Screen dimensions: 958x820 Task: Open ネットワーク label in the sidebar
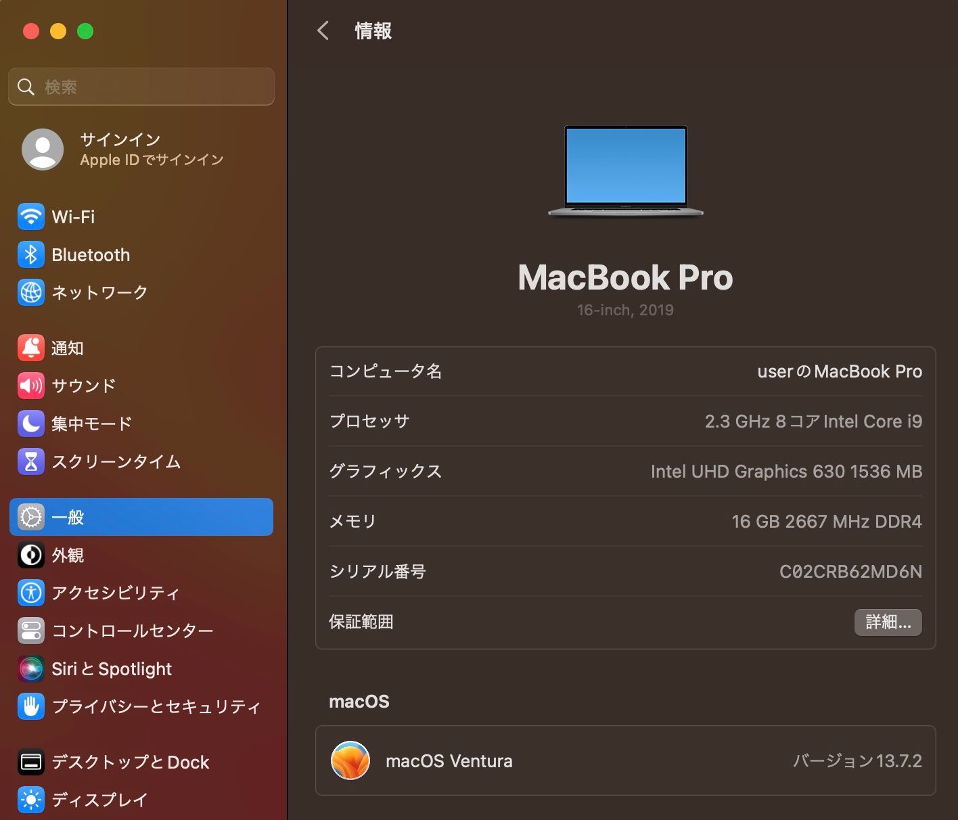[99, 292]
